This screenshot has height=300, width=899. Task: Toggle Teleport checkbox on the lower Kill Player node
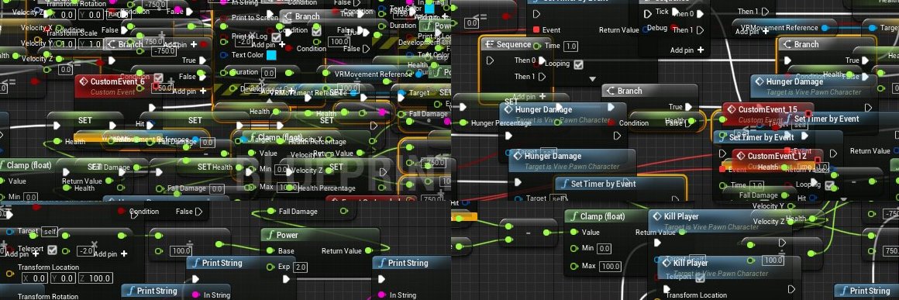[x=700, y=278]
